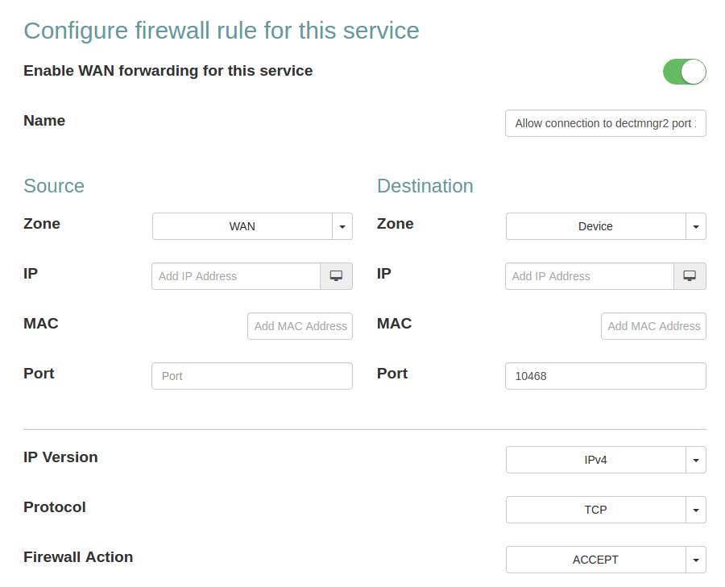The width and height of the screenshot is (725, 587).
Task: Toggle WAN forwarding switch off
Action: pyautogui.click(x=684, y=72)
